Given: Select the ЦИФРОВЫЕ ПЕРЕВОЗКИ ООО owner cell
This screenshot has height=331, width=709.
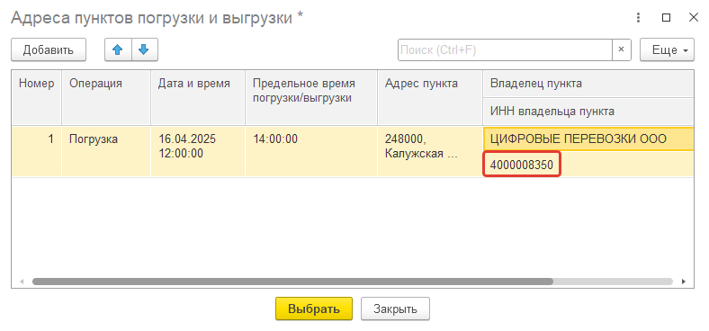Looking at the screenshot, I should (x=588, y=139).
